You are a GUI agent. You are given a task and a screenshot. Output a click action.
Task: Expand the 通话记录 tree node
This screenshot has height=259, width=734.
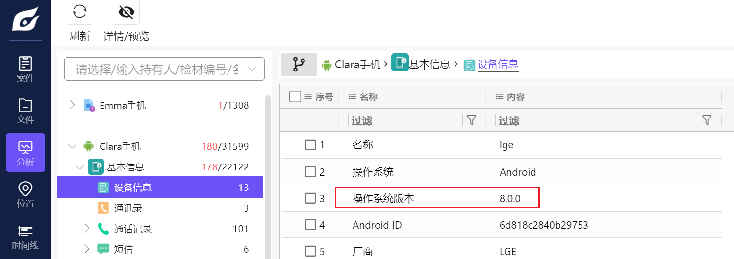87,228
